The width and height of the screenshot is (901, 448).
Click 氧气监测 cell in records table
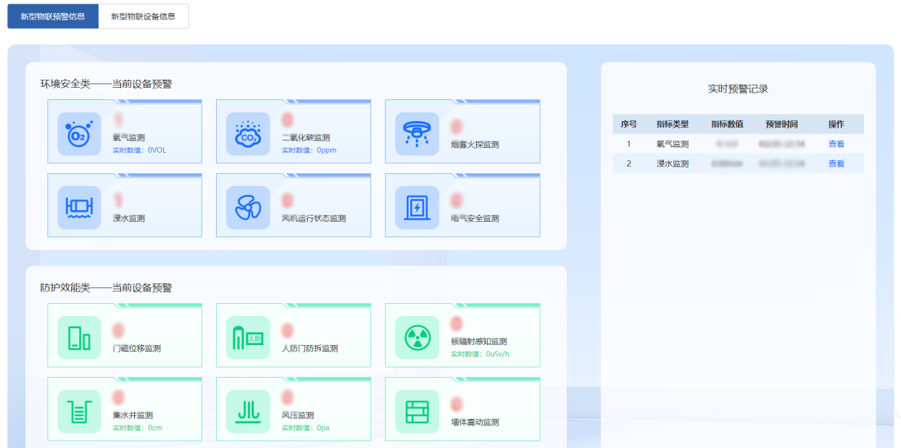pos(673,144)
